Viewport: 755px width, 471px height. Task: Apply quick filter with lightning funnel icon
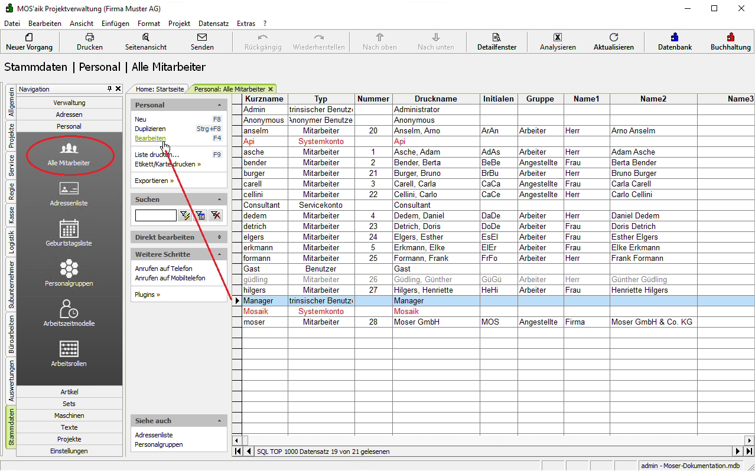185,215
